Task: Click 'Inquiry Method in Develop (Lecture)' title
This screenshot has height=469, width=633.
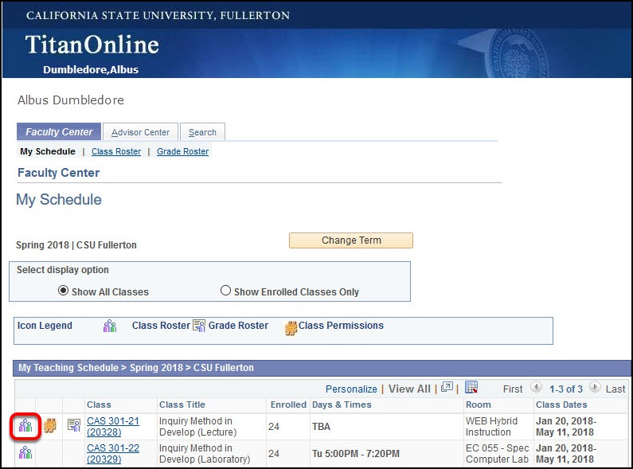Action: click(197, 427)
